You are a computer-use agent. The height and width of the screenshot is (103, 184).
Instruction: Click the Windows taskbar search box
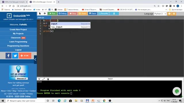pos(25,101)
